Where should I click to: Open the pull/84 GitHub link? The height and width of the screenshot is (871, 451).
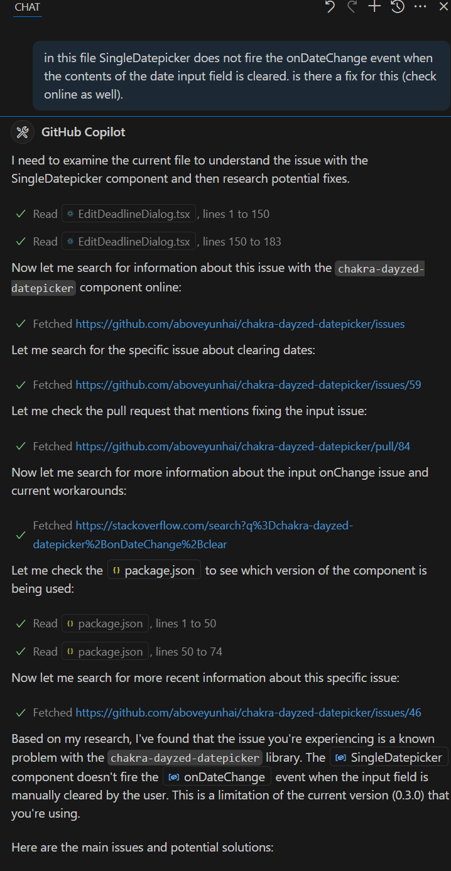click(242, 446)
